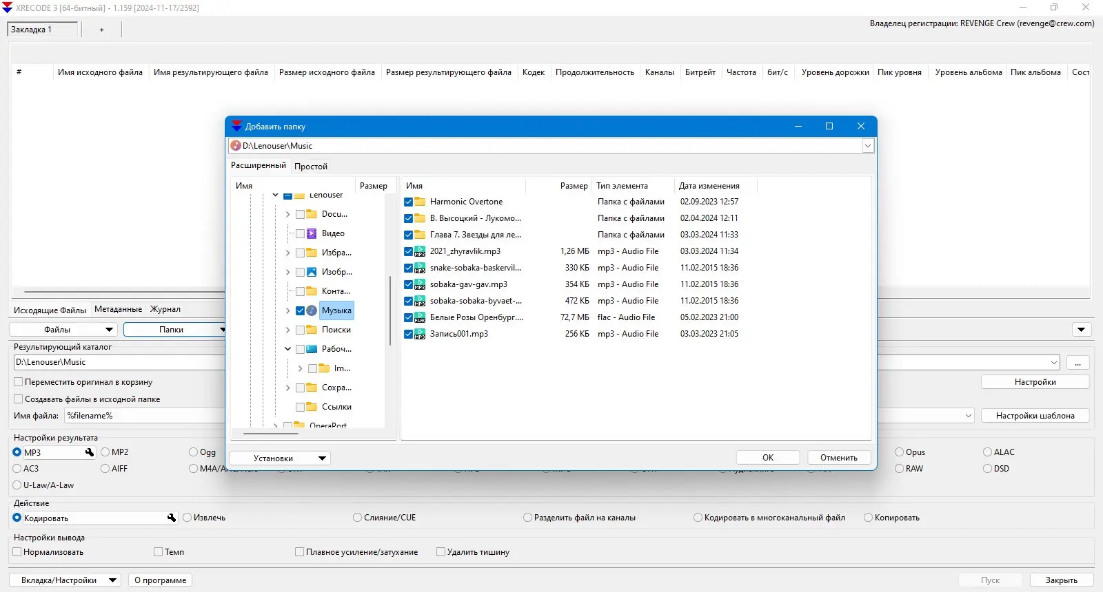Open Кодировать action settings wrench icon
This screenshot has width=1103, height=592.
click(x=172, y=518)
